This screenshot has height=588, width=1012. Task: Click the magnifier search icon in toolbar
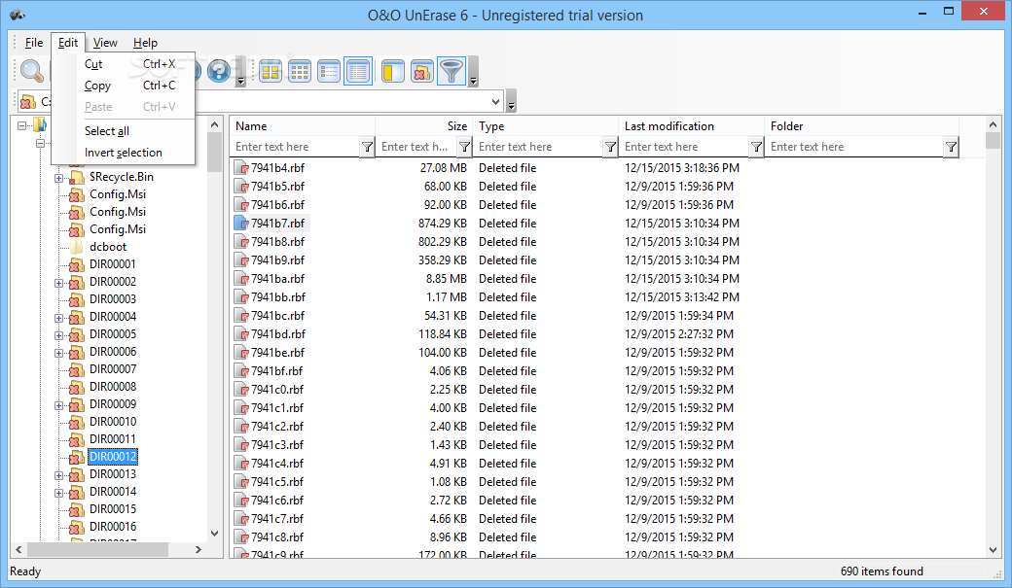(31, 71)
